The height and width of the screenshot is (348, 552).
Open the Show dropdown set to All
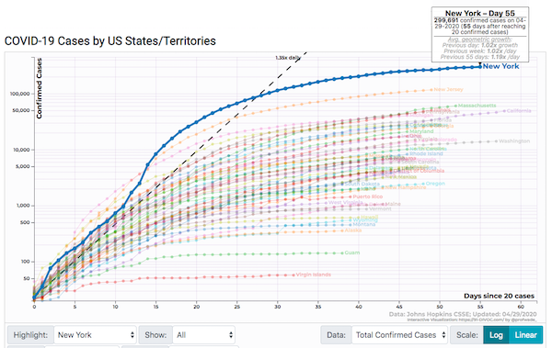tap(204, 334)
